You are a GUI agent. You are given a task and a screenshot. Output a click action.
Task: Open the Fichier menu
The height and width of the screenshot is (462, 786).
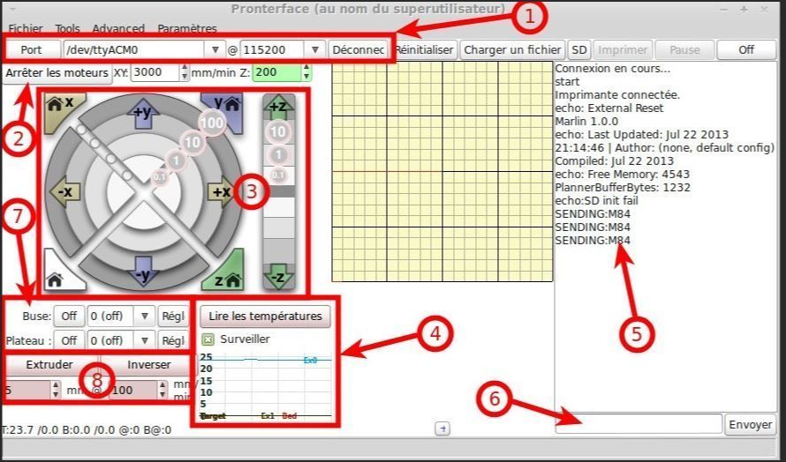click(26, 28)
